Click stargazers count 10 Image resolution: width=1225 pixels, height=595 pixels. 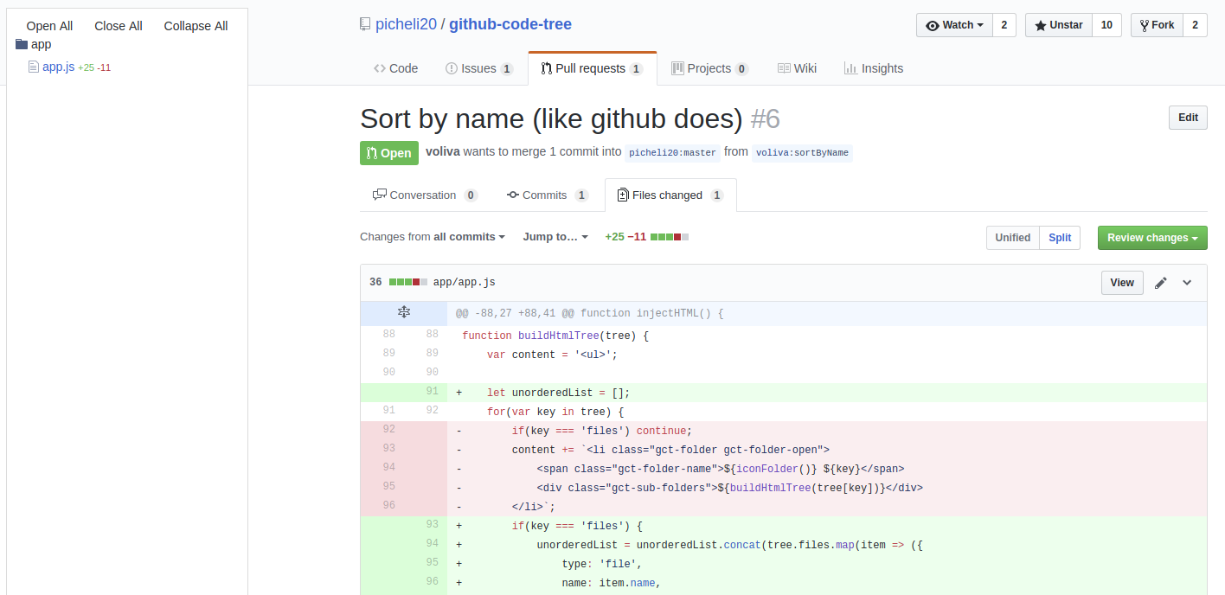(1106, 25)
